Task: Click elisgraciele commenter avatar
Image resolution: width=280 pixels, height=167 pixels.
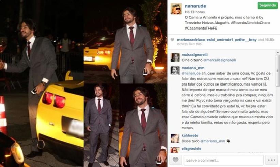Action: [175, 150]
